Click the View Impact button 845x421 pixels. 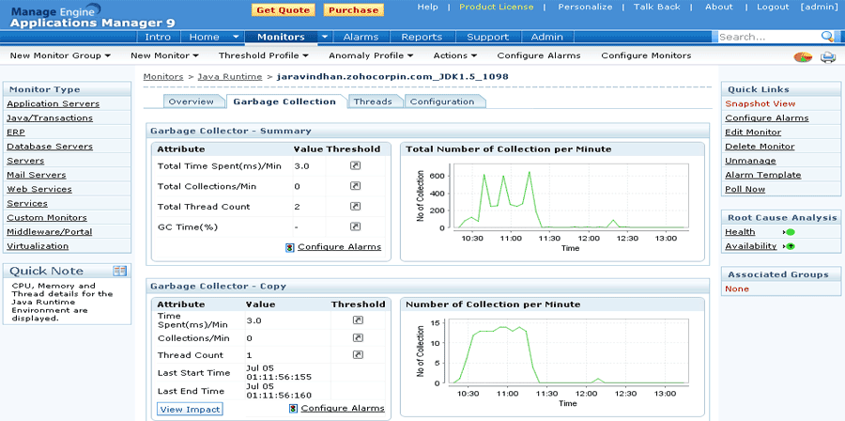[190, 409]
